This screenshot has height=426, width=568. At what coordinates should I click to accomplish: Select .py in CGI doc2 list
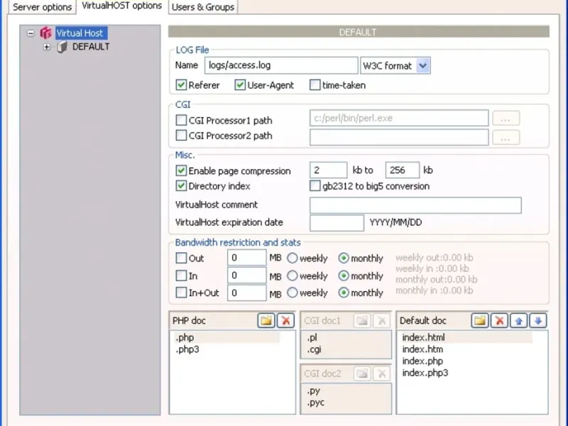[314, 391]
